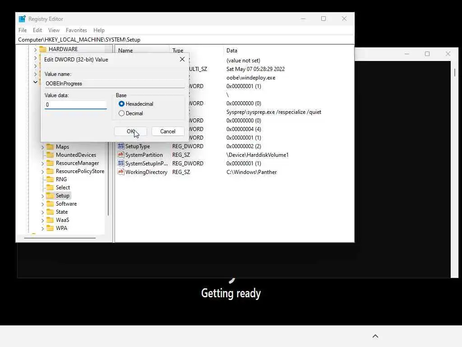Click the MountedDevices folder icon

(51, 155)
